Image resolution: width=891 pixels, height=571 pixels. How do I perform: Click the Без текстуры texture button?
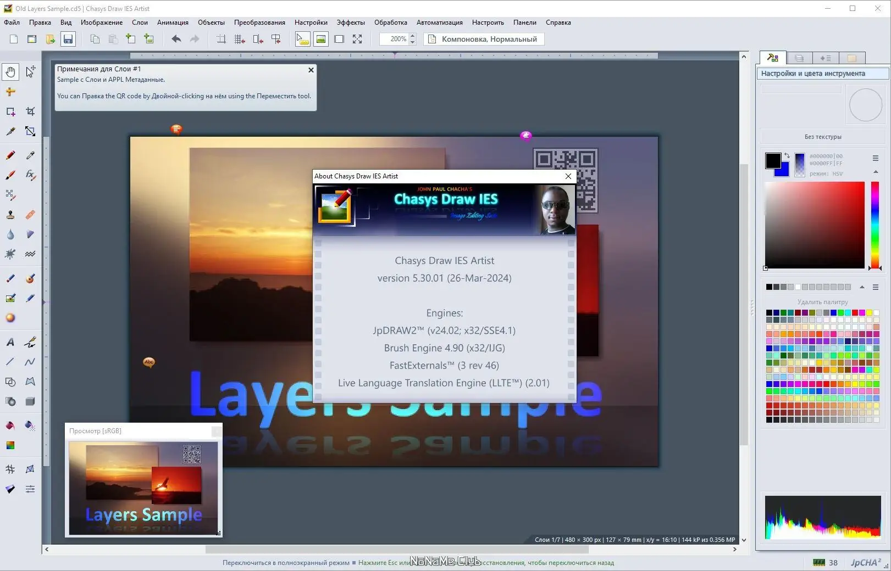click(823, 137)
